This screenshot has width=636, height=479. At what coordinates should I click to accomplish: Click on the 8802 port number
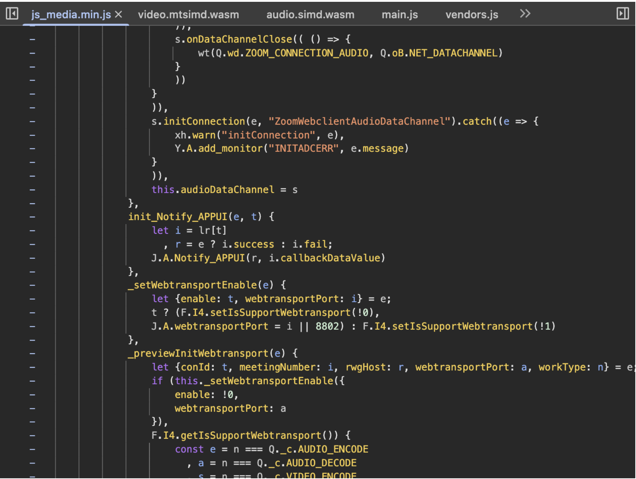pyautogui.click(x=327, y=326)
